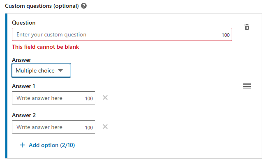
Task: Click the 100 character counter in Question field
Action: click(226, 35)
